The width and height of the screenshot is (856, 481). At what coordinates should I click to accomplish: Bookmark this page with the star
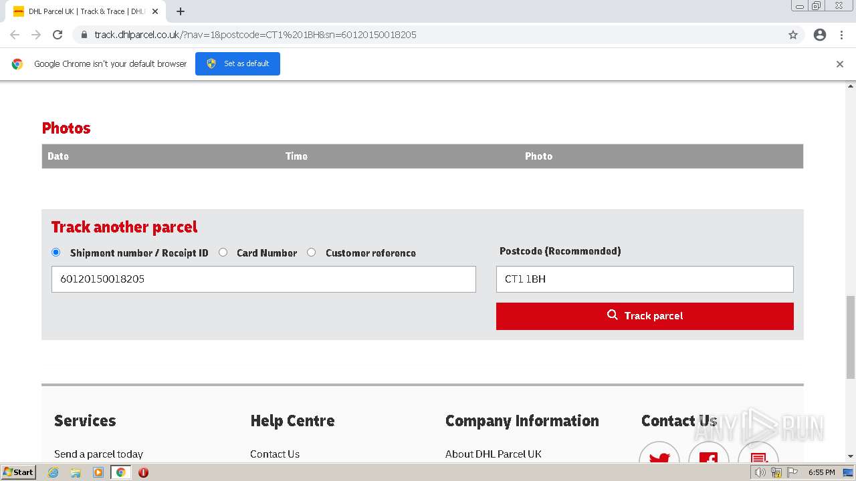[x=793, y=35]
